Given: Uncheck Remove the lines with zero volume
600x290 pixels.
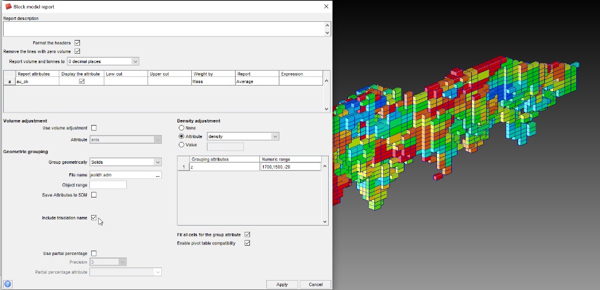Looking at the screenshot, I should click(x=77, y=51).
